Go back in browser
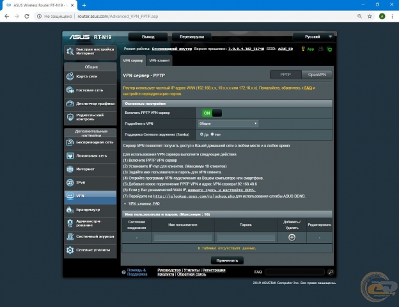Screen dimensions: 399x307 coord(7,16)
